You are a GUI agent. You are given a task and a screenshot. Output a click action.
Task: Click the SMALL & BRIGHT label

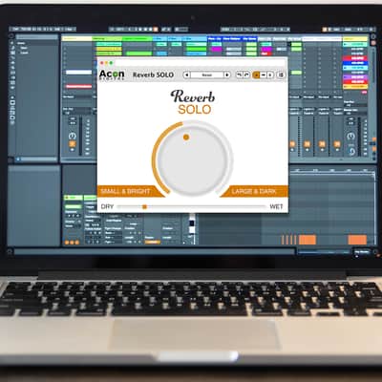tap(125, 191)
